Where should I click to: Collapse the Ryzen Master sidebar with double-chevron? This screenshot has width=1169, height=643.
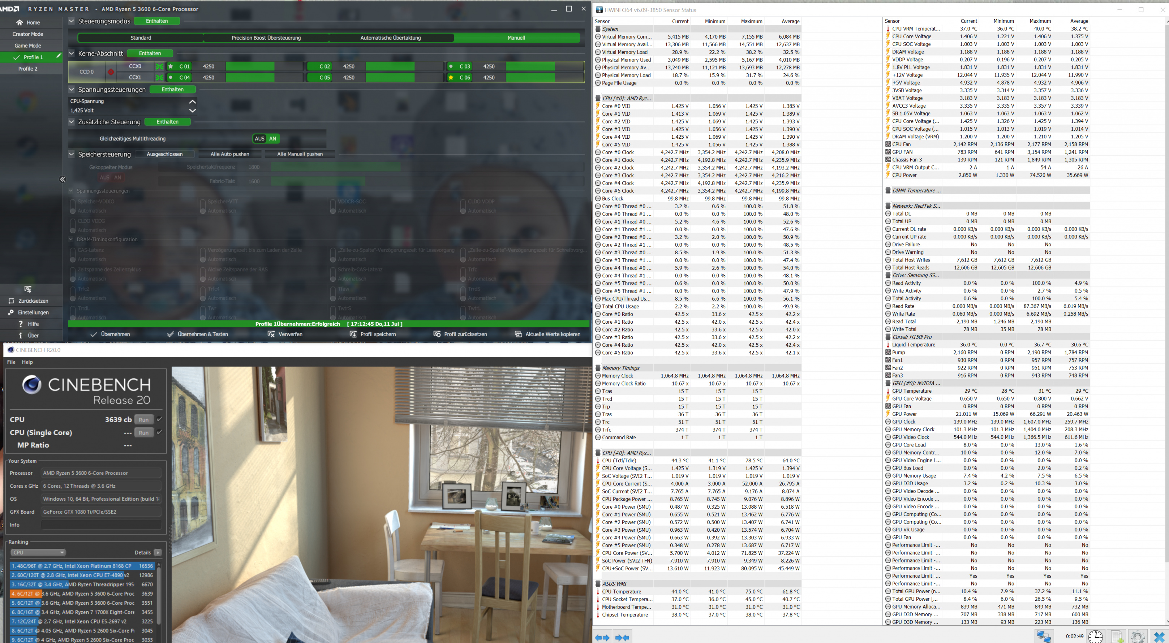pos(63,179)
